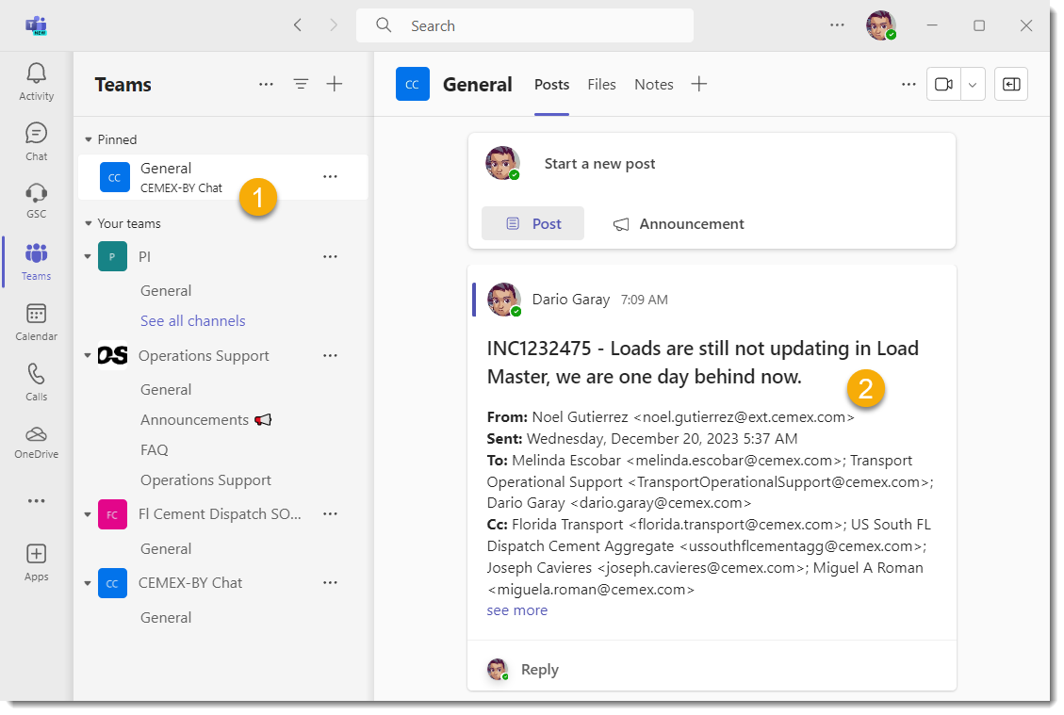Open the Apps store icon
The width and height of the screenshot is (1064, 715).
click(36, 562)
